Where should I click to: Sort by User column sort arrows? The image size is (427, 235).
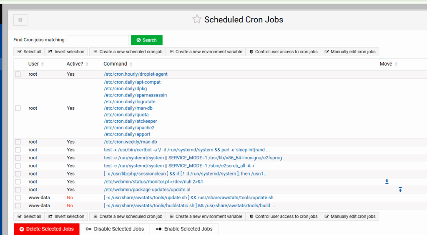pos(43,64)
